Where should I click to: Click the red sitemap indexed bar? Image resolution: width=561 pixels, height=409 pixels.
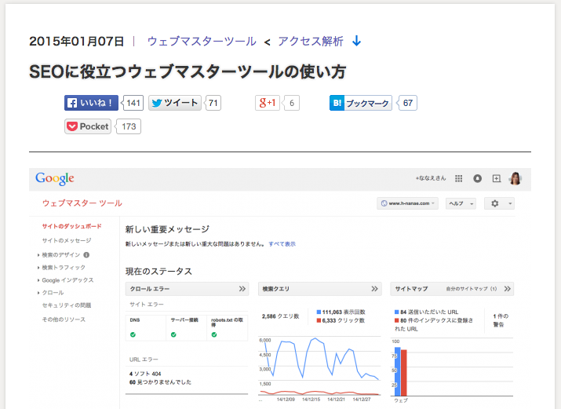click(404, 373)
